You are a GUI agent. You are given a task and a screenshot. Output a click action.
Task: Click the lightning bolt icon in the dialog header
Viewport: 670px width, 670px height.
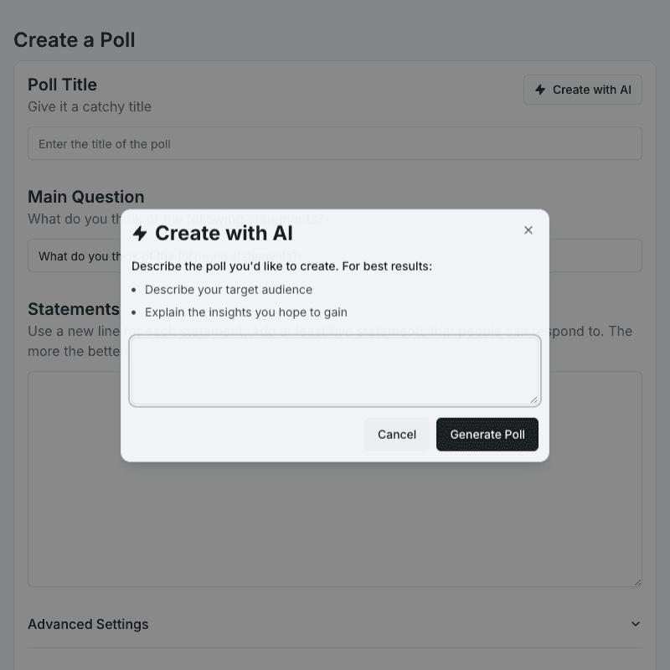(x=139, y=234)
